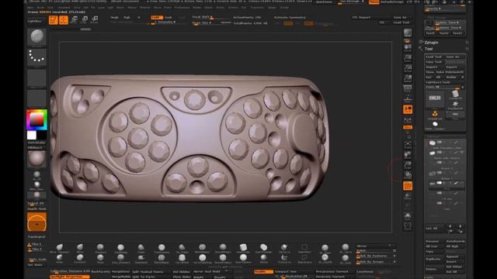Click Activate Symmetry
497x279 pixels.
(290, 17)
